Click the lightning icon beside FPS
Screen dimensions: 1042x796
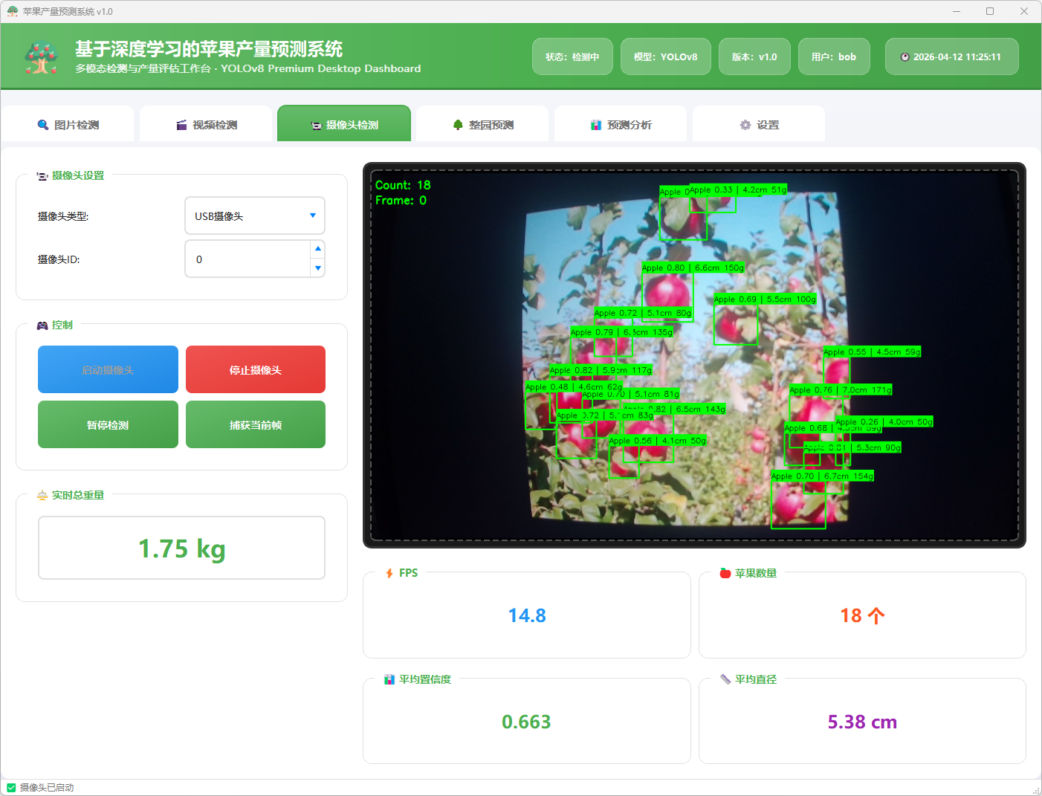coord(389,573)
